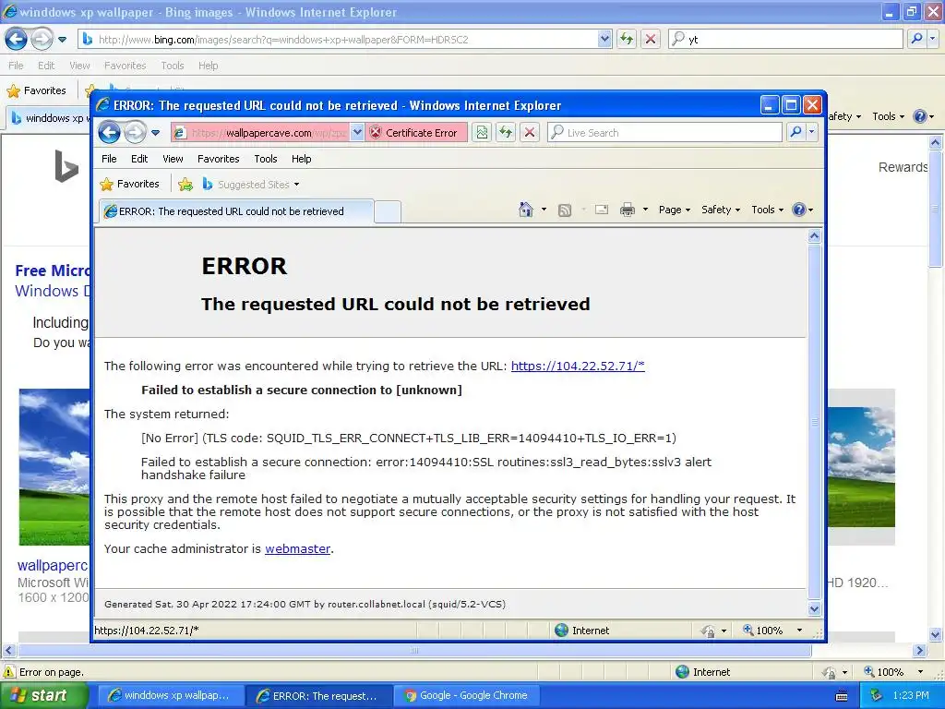
Task: Click Print icon in command bar
Action: (628, 210)
